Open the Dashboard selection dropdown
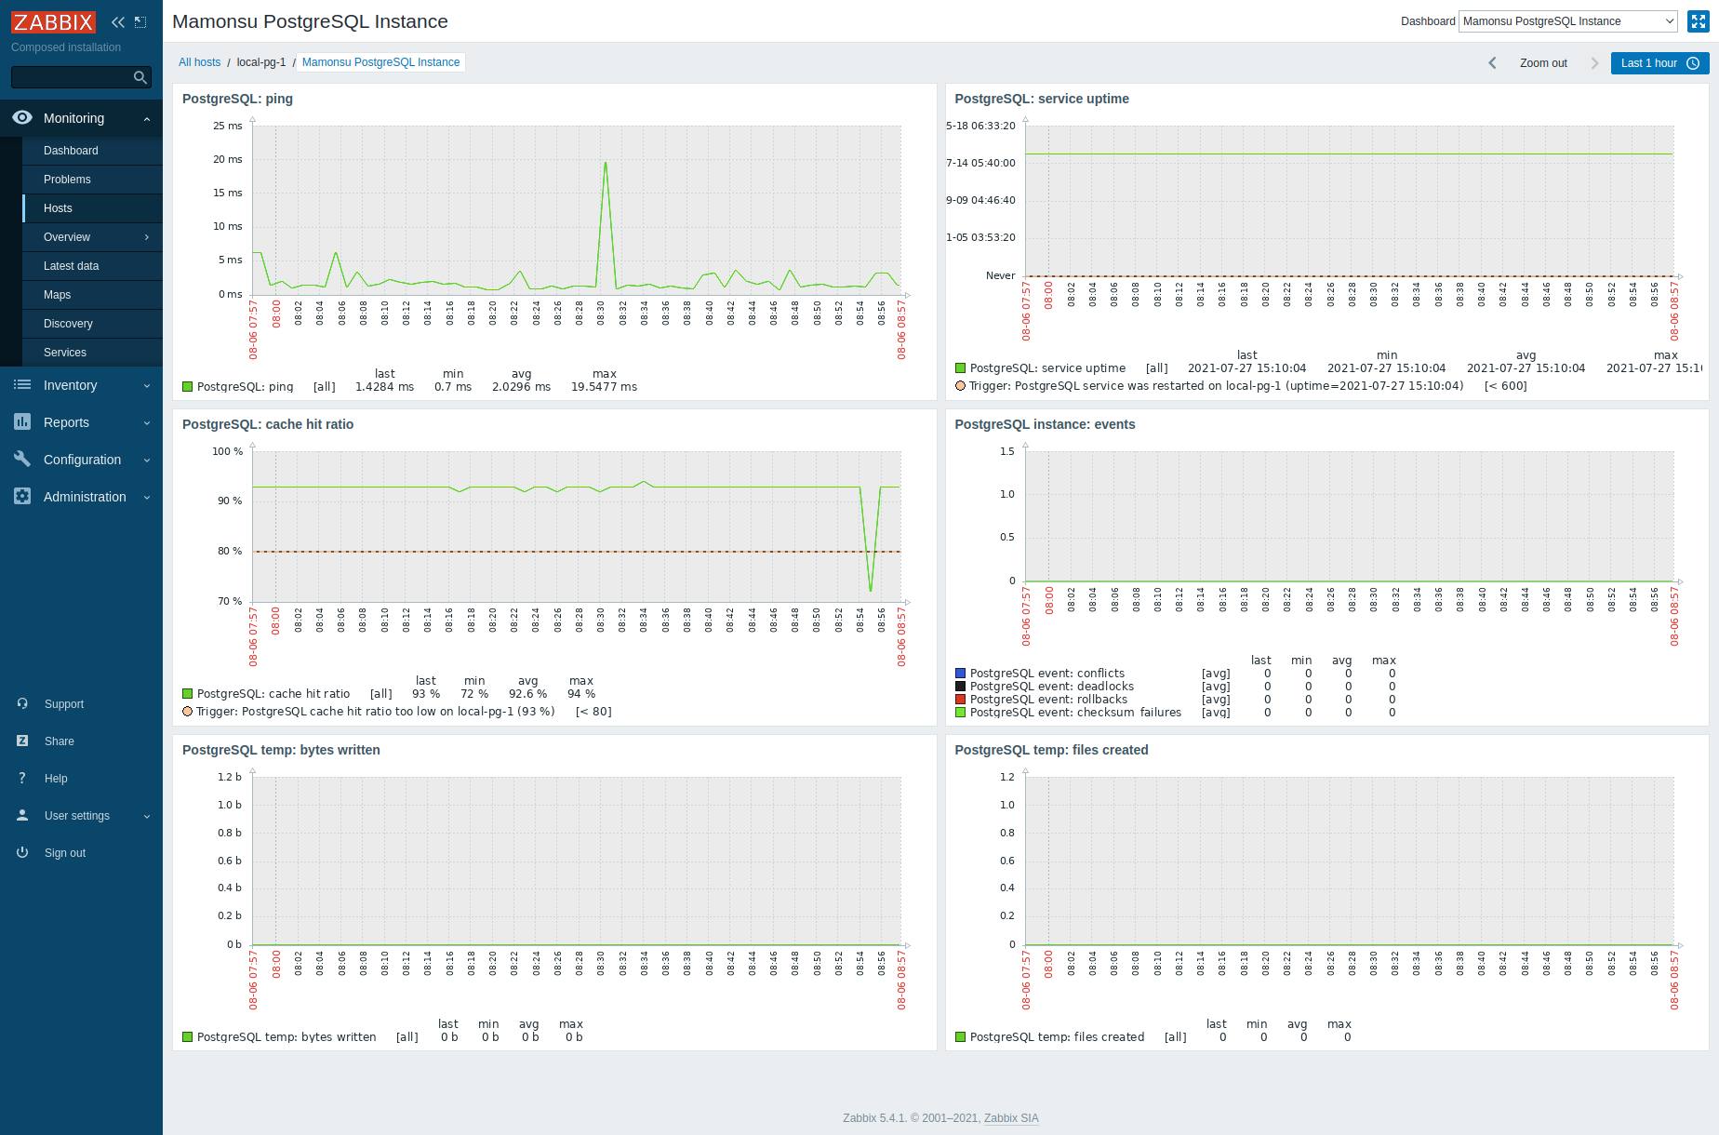This screenshot has width=1719, height=1135. (x=1568, y=21)
